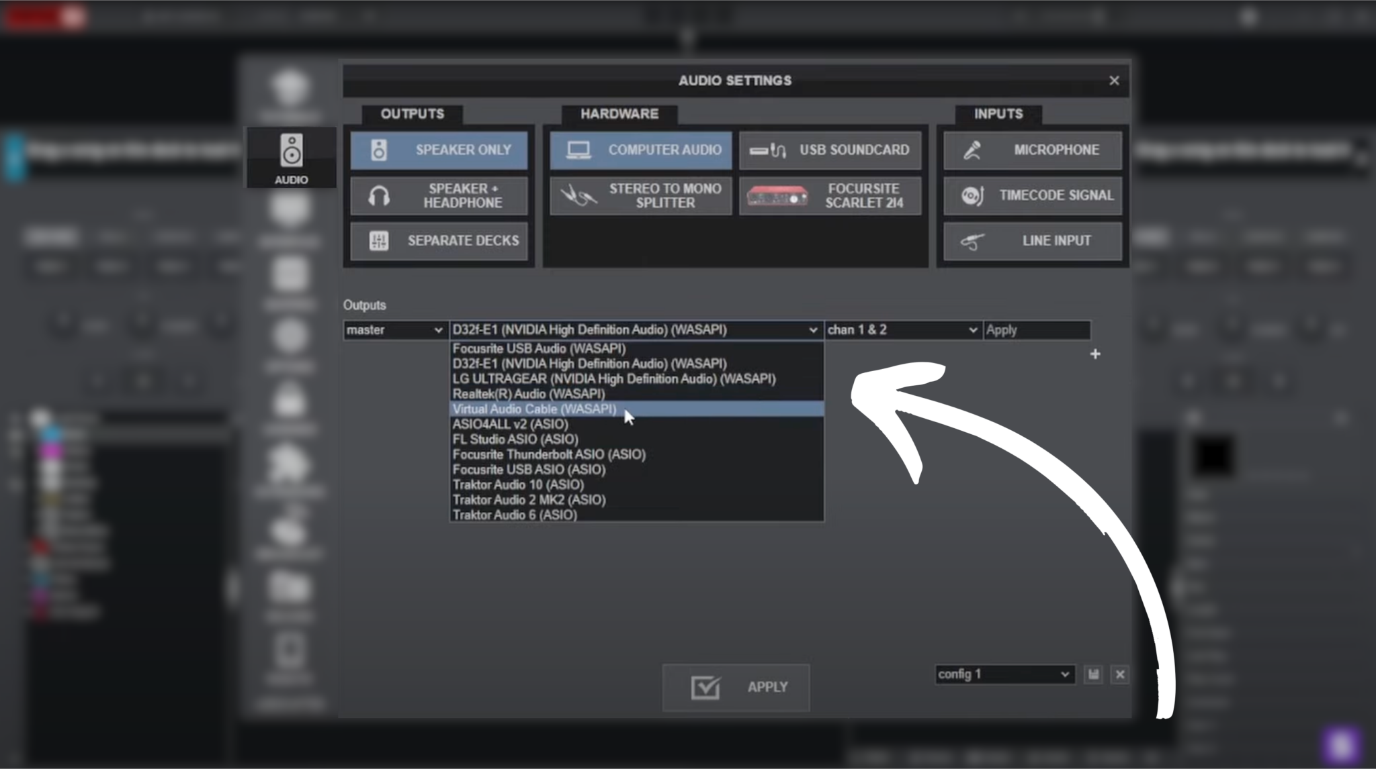Click the plus icon to add an output
Viewport: 1376px width, 769px height.
1095,354
